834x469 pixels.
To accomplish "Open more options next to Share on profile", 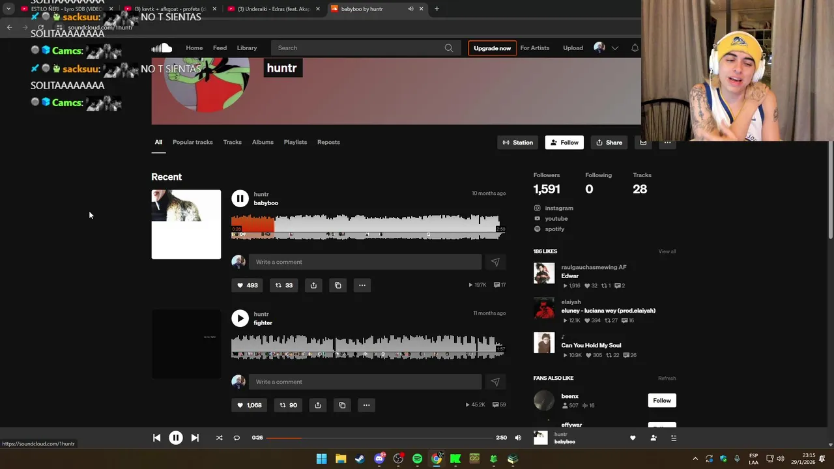I will coord(667,142).
